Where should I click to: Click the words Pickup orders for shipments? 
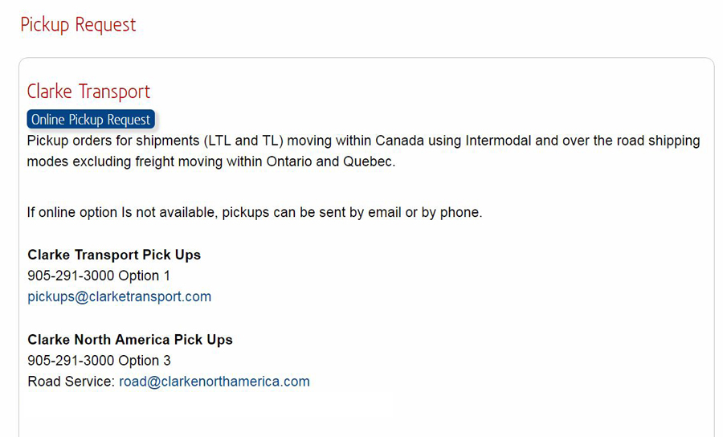(x=113, y=141)
